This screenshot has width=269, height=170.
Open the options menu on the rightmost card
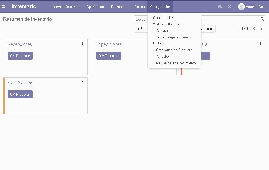[261, 43]
